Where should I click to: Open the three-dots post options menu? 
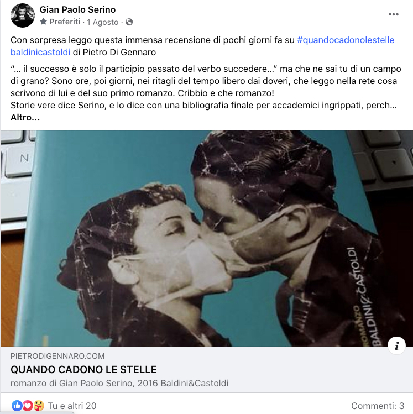[x=394, y=14]
